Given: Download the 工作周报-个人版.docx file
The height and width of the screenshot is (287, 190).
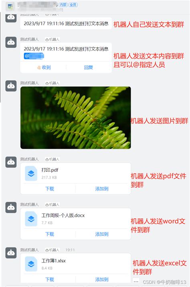Looking at the screenshot, I should (x=50, y=234).
